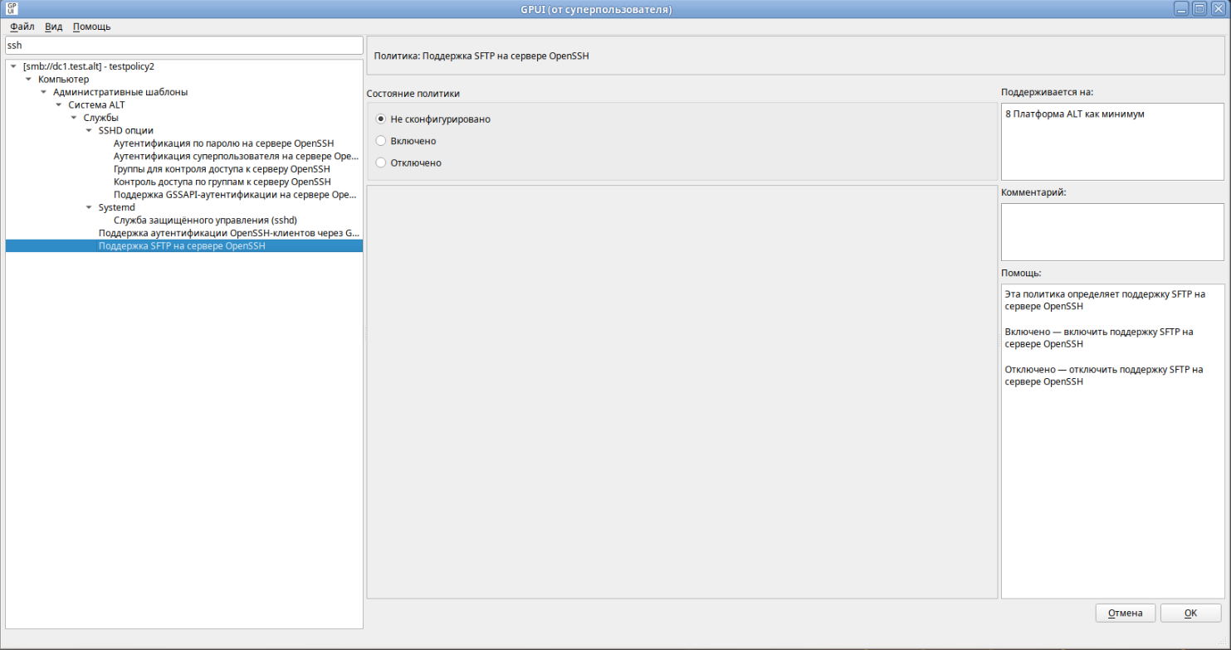
Task: Click inside the Комментарий text box
Action: click(x=1112, y=232)
